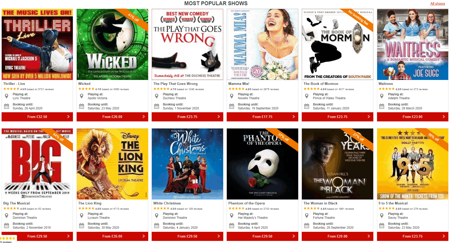Click location pin icon for Mamma Mia!
Screen dimensions: 451x243
[x=232, y=96]
